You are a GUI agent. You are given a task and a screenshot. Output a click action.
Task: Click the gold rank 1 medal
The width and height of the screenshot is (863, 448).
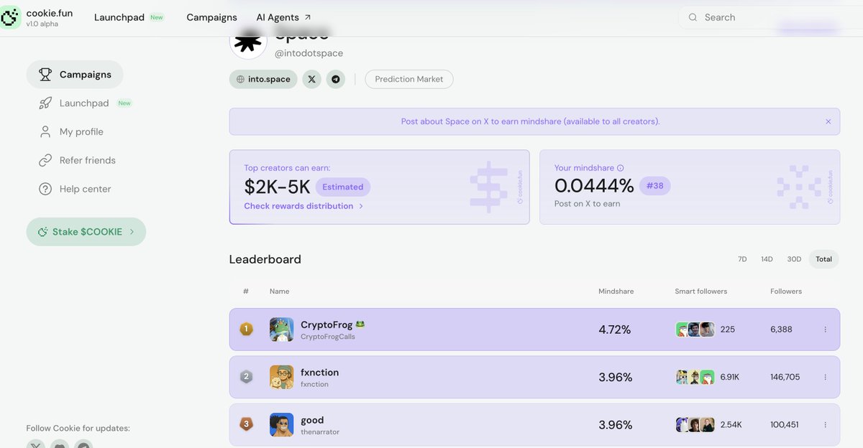[246, 329]
